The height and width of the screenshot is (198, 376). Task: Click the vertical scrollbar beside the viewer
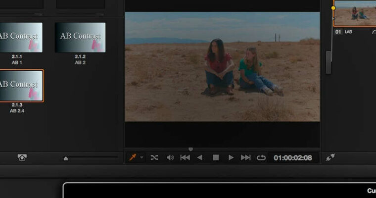click(x=329, y=62)
